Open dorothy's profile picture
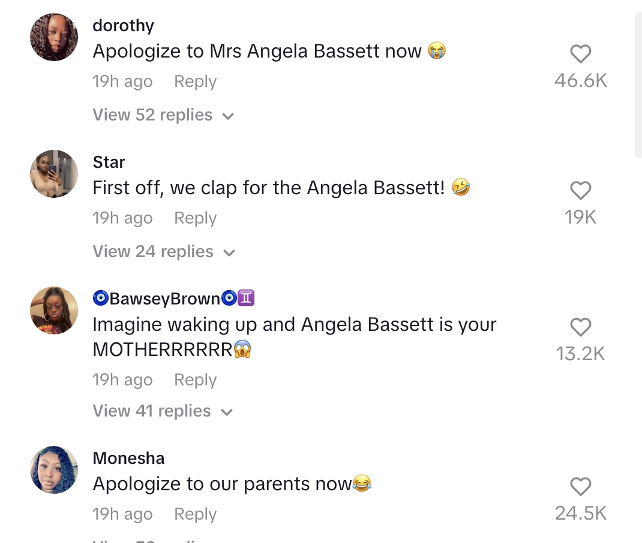This screenshot has height=543, width=642. tap(54, 37)
